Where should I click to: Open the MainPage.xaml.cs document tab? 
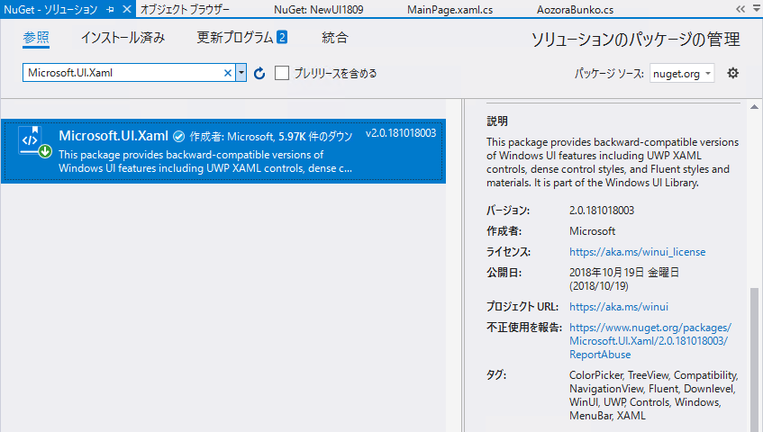[450, 10]
